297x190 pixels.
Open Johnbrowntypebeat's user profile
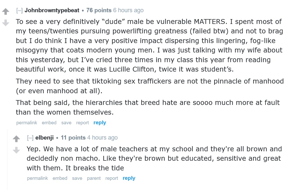[x=52, y=10]
